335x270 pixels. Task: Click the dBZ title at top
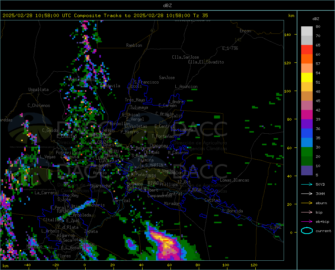[167, 6]
